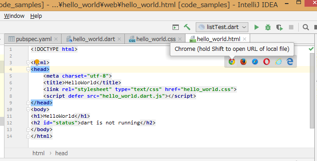Viewport: 317px width, 161px height.
Task: Click line number 8 in the gutter
Action: [11, 96]
